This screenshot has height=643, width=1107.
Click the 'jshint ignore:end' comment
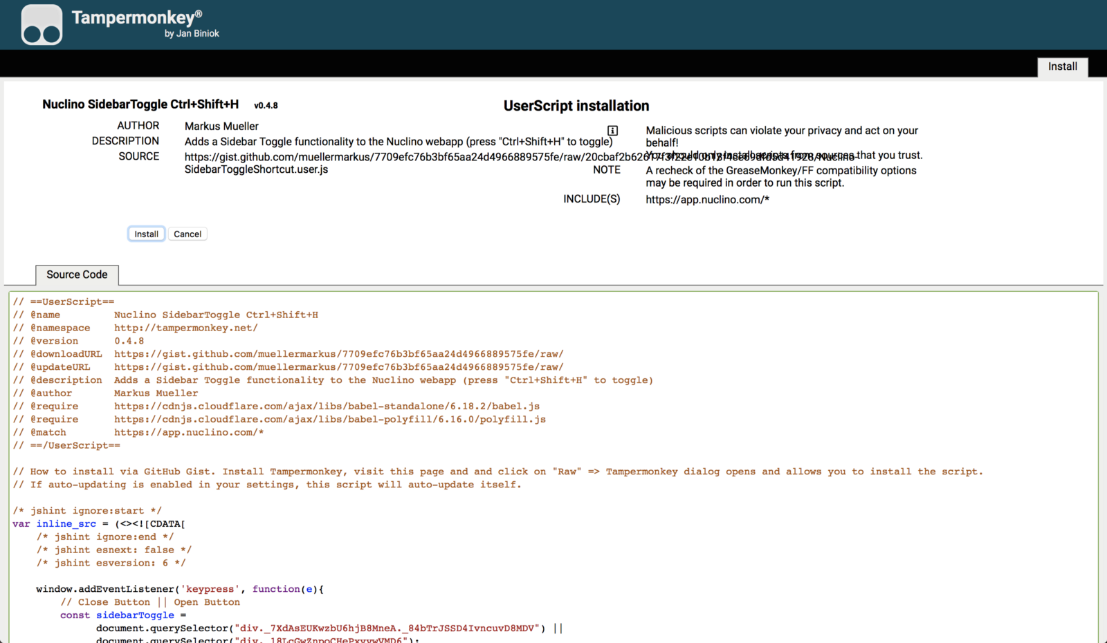(x=105, y=537)
